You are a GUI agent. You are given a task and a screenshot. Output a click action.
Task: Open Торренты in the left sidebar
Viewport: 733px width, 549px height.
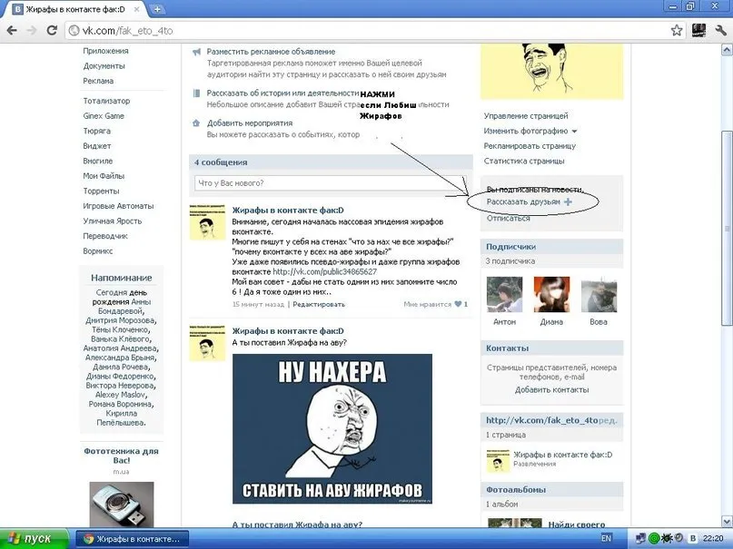pos(101,191)
